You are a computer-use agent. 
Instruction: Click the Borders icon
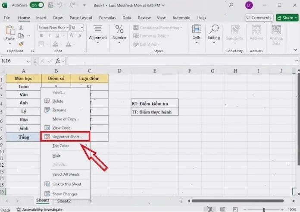click(41, 44)
